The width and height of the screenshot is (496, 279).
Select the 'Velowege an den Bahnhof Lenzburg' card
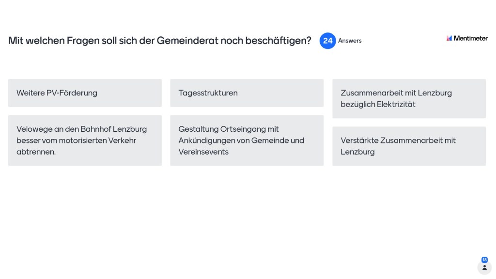click(85, 140)
